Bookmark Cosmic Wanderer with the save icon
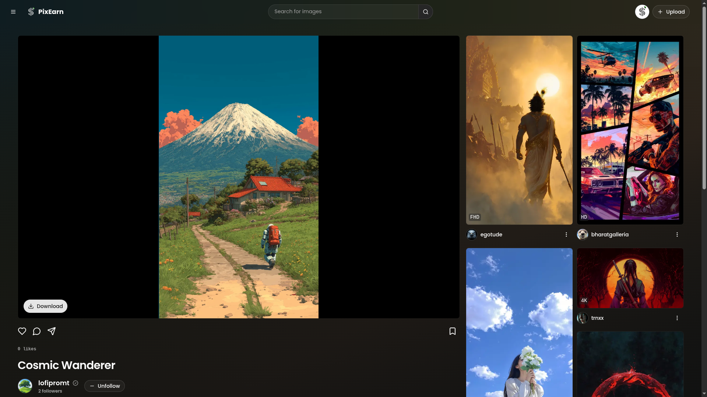This screenshot has height=397, width=707. (x=452, y=331)
